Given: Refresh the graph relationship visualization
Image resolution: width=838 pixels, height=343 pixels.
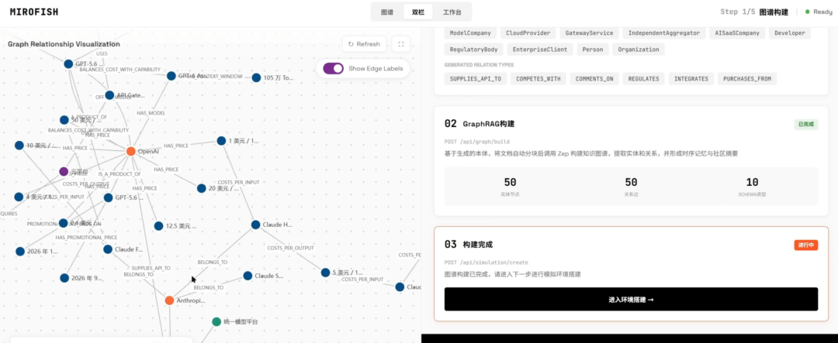Looking at the screenshot, I should [x=364, y=44].
